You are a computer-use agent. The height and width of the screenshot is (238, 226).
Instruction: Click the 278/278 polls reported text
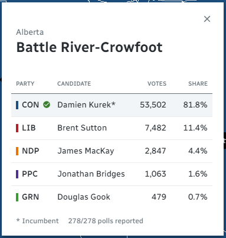point(106,221)
